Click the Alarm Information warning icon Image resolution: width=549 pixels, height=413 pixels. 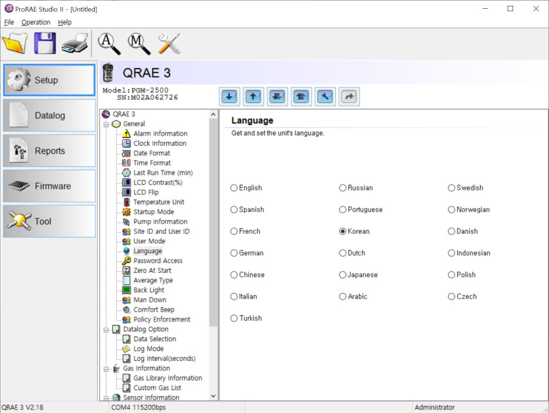coord(126,134)
